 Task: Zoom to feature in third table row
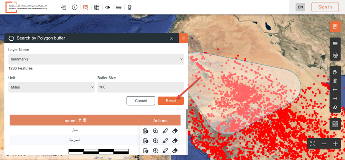(156, 150)
